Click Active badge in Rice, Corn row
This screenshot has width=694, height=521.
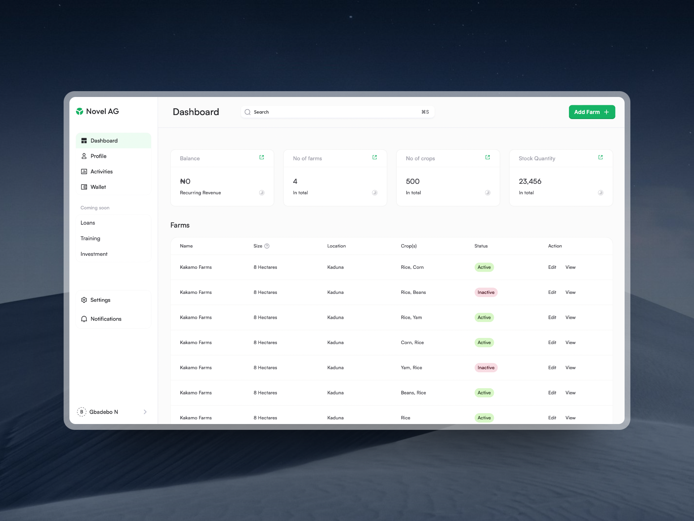coord(484,267)
